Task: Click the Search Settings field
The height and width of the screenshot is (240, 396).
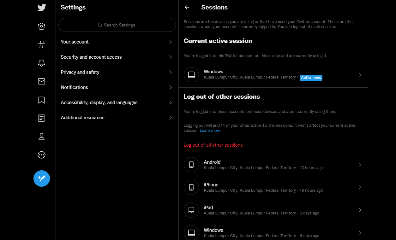Action: [117, 25]
